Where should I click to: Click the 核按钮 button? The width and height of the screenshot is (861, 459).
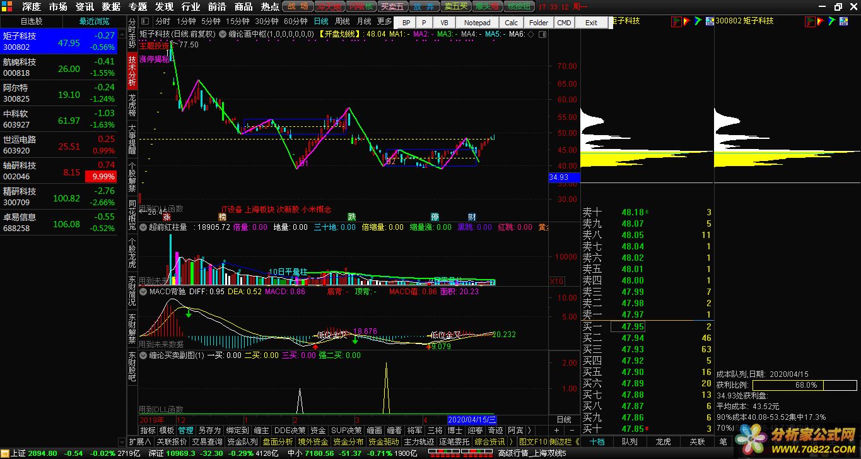pyautogui.click(x=519, y=7)
